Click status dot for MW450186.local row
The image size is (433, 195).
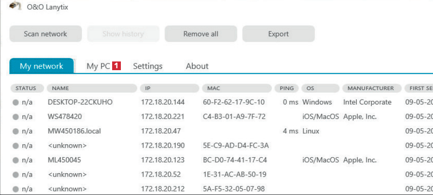click(x=16, y=131)
